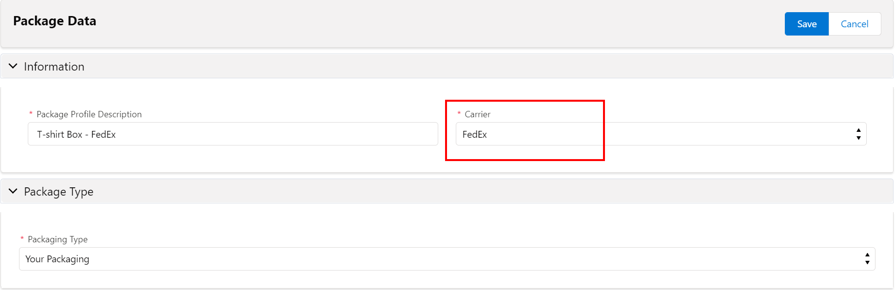895x290 pixels.
Task: Open the Carrier dropdown showing FedEx
Action: pos(661,134)
